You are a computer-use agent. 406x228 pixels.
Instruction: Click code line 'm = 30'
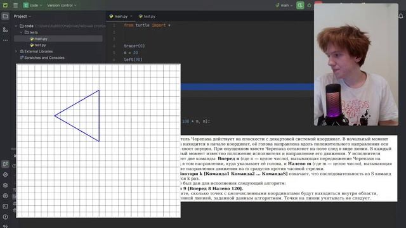pyautogui.click(x=131, y=53)
